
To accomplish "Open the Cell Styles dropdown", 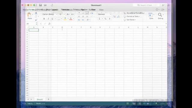I will 130,20.
